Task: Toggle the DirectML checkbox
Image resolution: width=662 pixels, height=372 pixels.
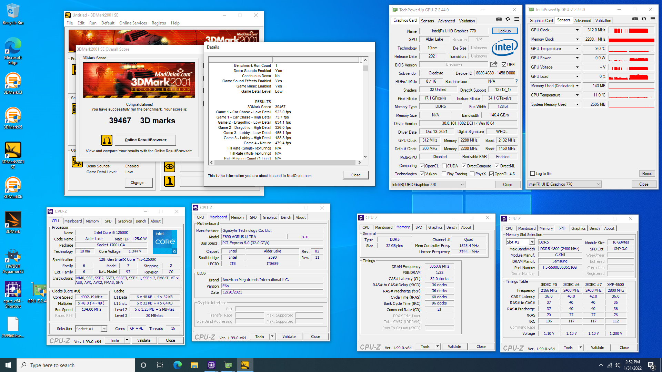Action: click(497, 166)
